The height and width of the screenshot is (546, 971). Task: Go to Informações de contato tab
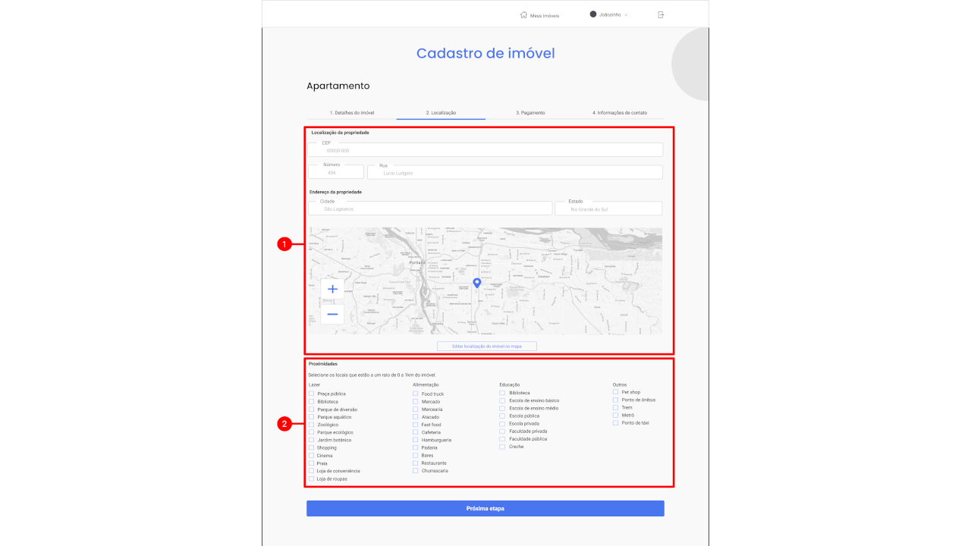pos(620,112)
